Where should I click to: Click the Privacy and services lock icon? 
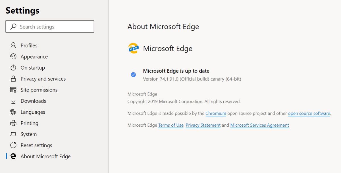13,79
